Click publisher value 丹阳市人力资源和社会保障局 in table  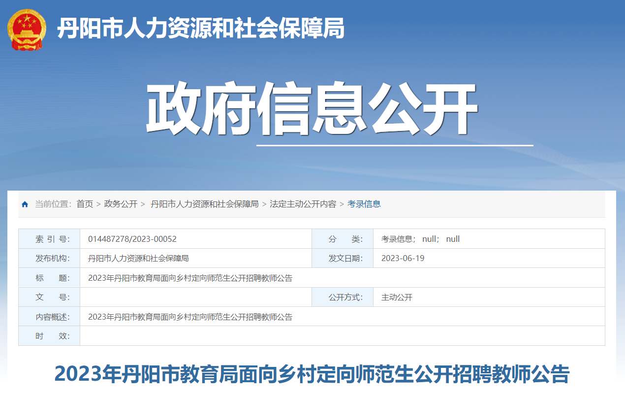pos(138,258)
